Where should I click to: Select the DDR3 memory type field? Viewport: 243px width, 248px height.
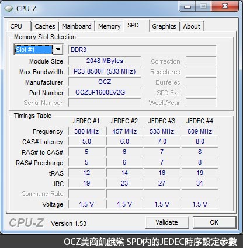pyautogui.click(x=143, y=50)
